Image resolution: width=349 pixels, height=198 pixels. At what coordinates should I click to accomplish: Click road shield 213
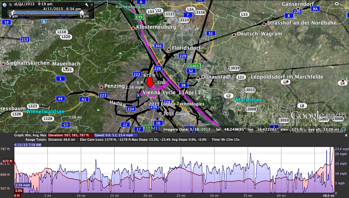[25, 39]
